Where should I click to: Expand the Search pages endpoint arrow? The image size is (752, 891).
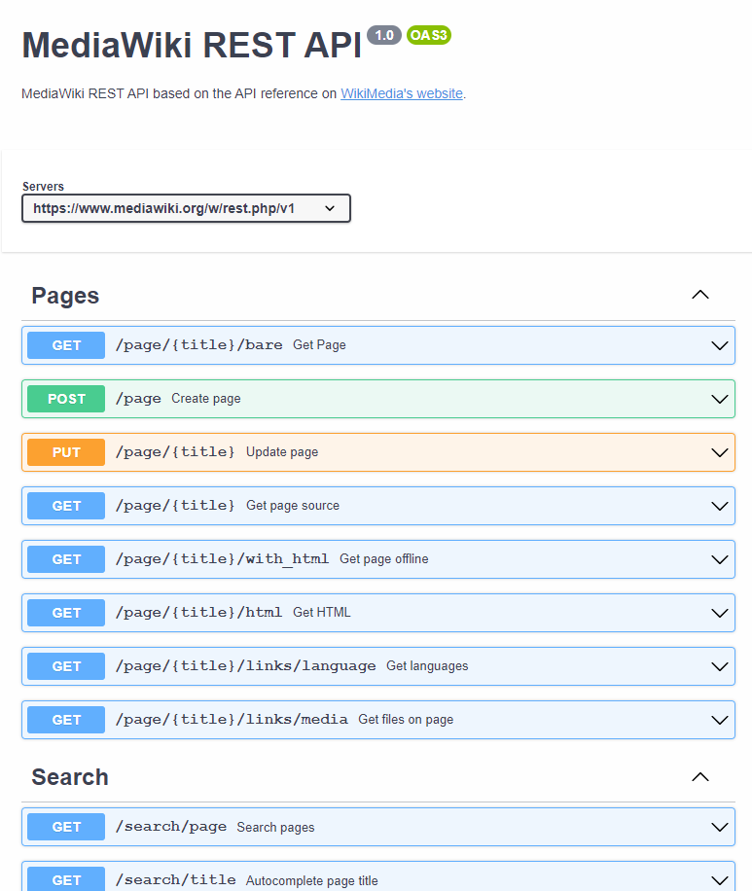coord(720,827)
